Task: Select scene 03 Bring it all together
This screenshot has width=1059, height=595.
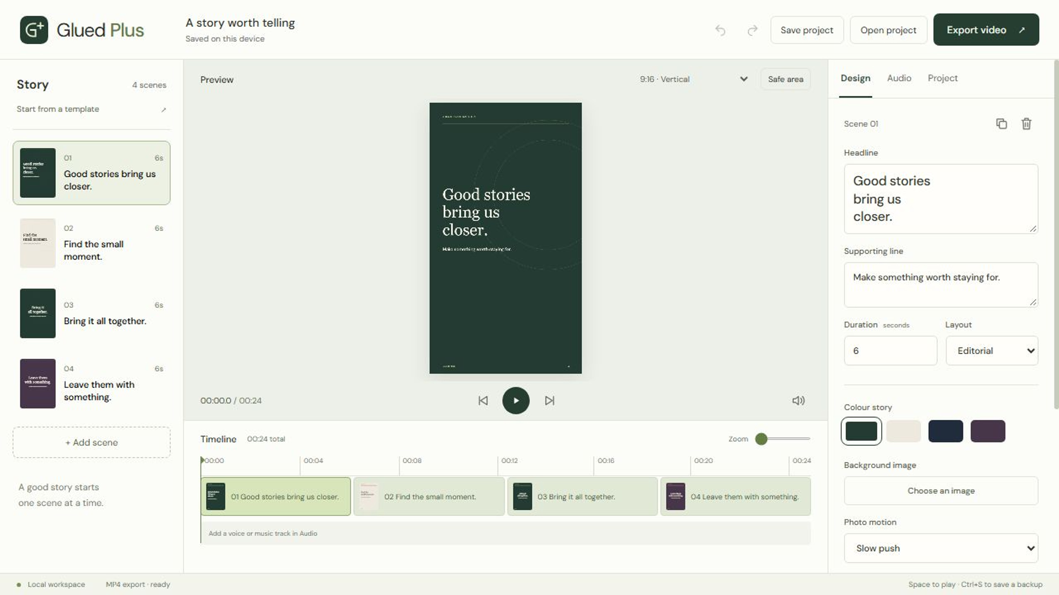Action: coord(91,313)
